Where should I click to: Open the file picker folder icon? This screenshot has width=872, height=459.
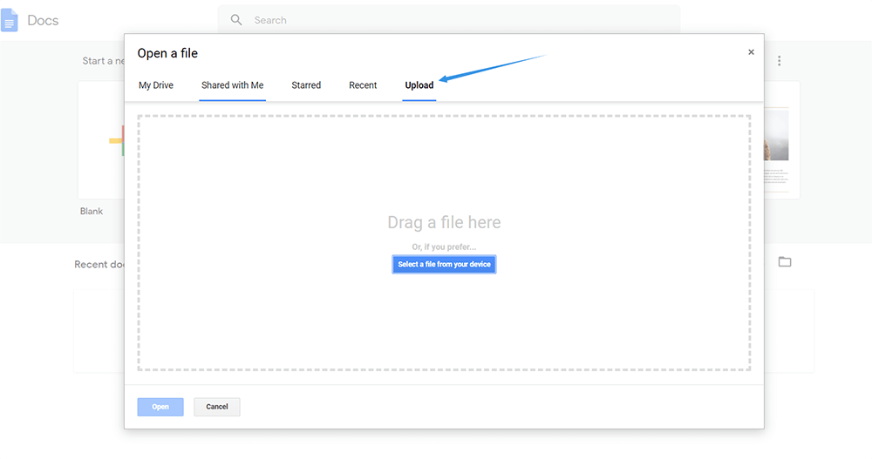(x=785, y=262)
